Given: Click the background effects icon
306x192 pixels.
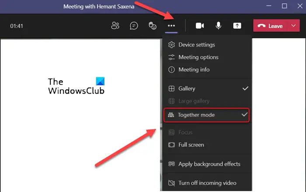Looking at the screenshot, I should (x=171, y=164).
